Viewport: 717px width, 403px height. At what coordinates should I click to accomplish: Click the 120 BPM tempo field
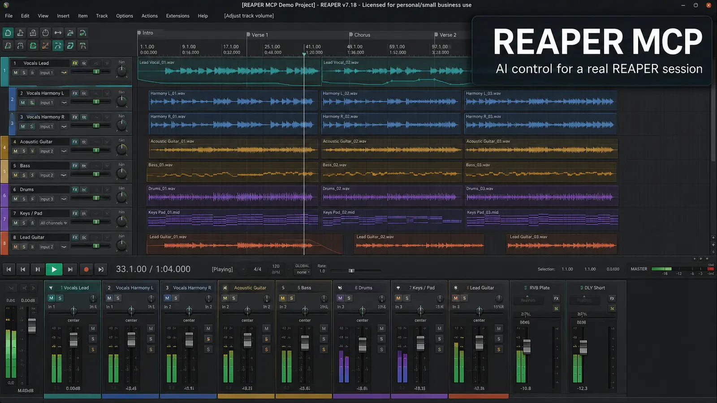coord(276,269)
